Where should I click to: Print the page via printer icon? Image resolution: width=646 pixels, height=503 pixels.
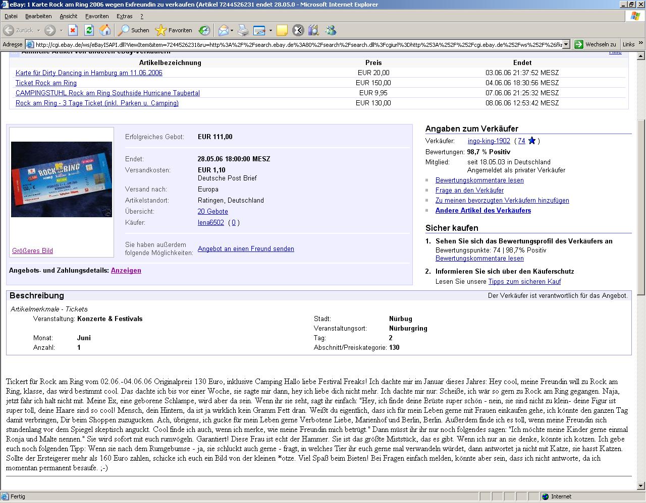point(243,30)
